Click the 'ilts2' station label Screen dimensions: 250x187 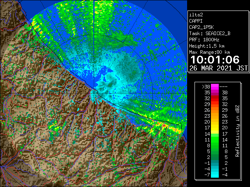[196, 15]
